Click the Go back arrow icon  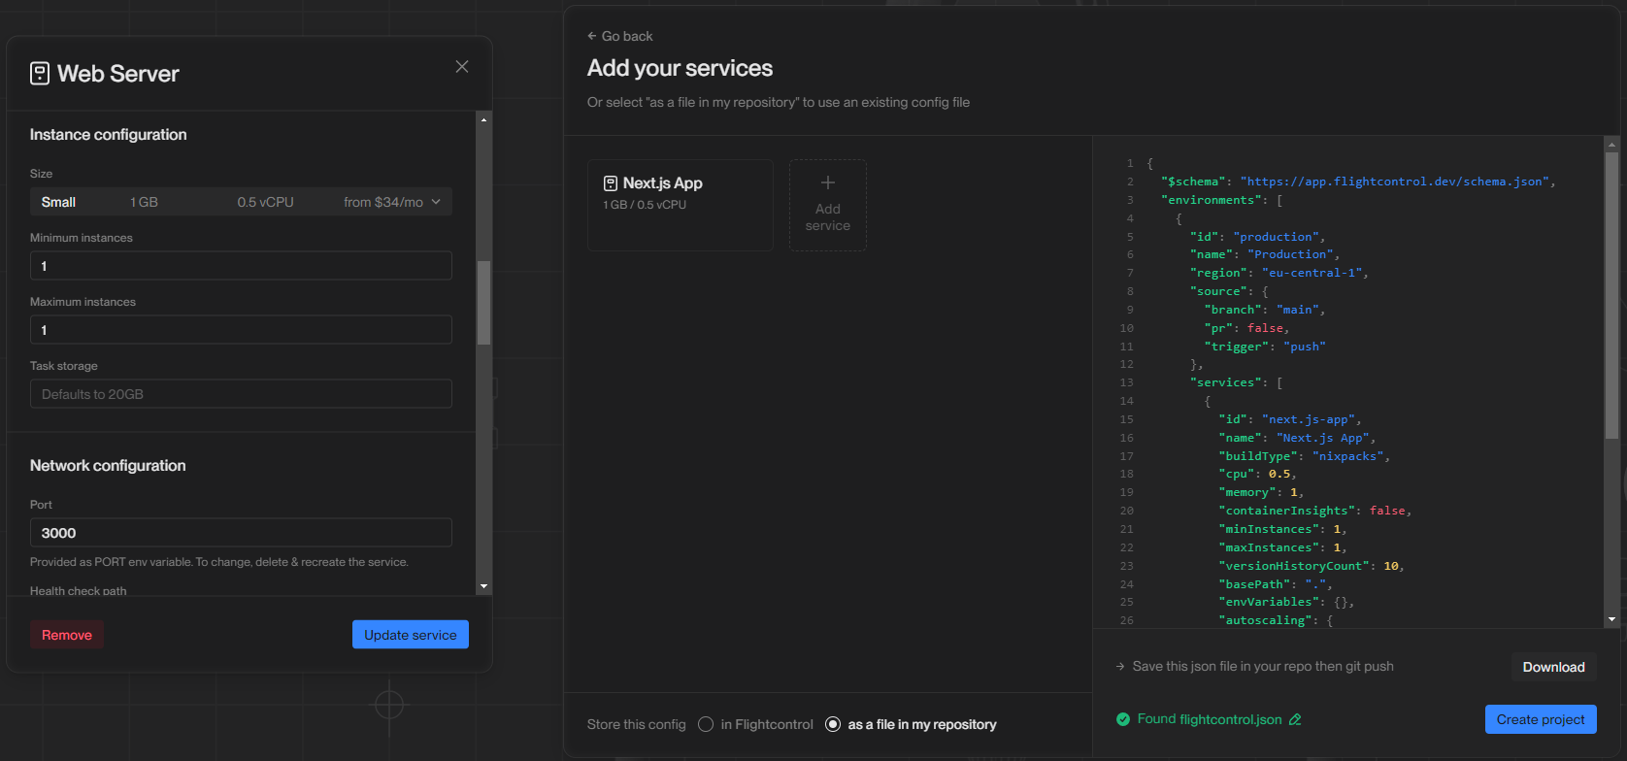[x=592, y=36]
